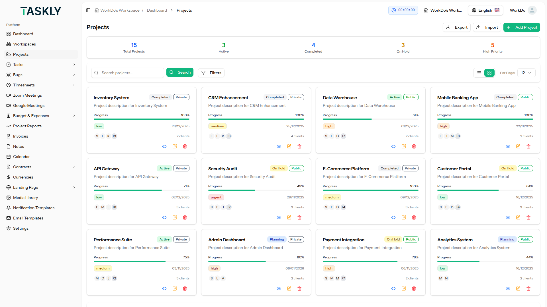Edit the CRM Enhancement project
Viewport: 547px width, 307px height.
(289, 146)
